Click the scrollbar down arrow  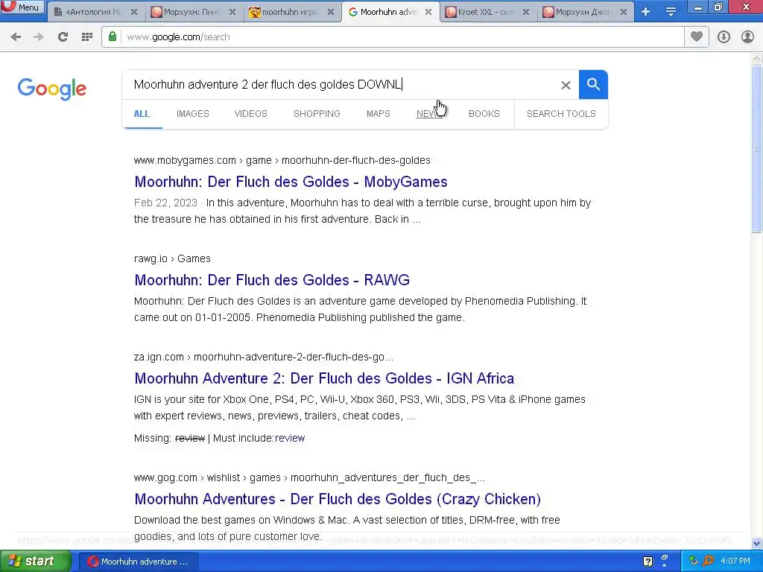[x=756, y=543]
